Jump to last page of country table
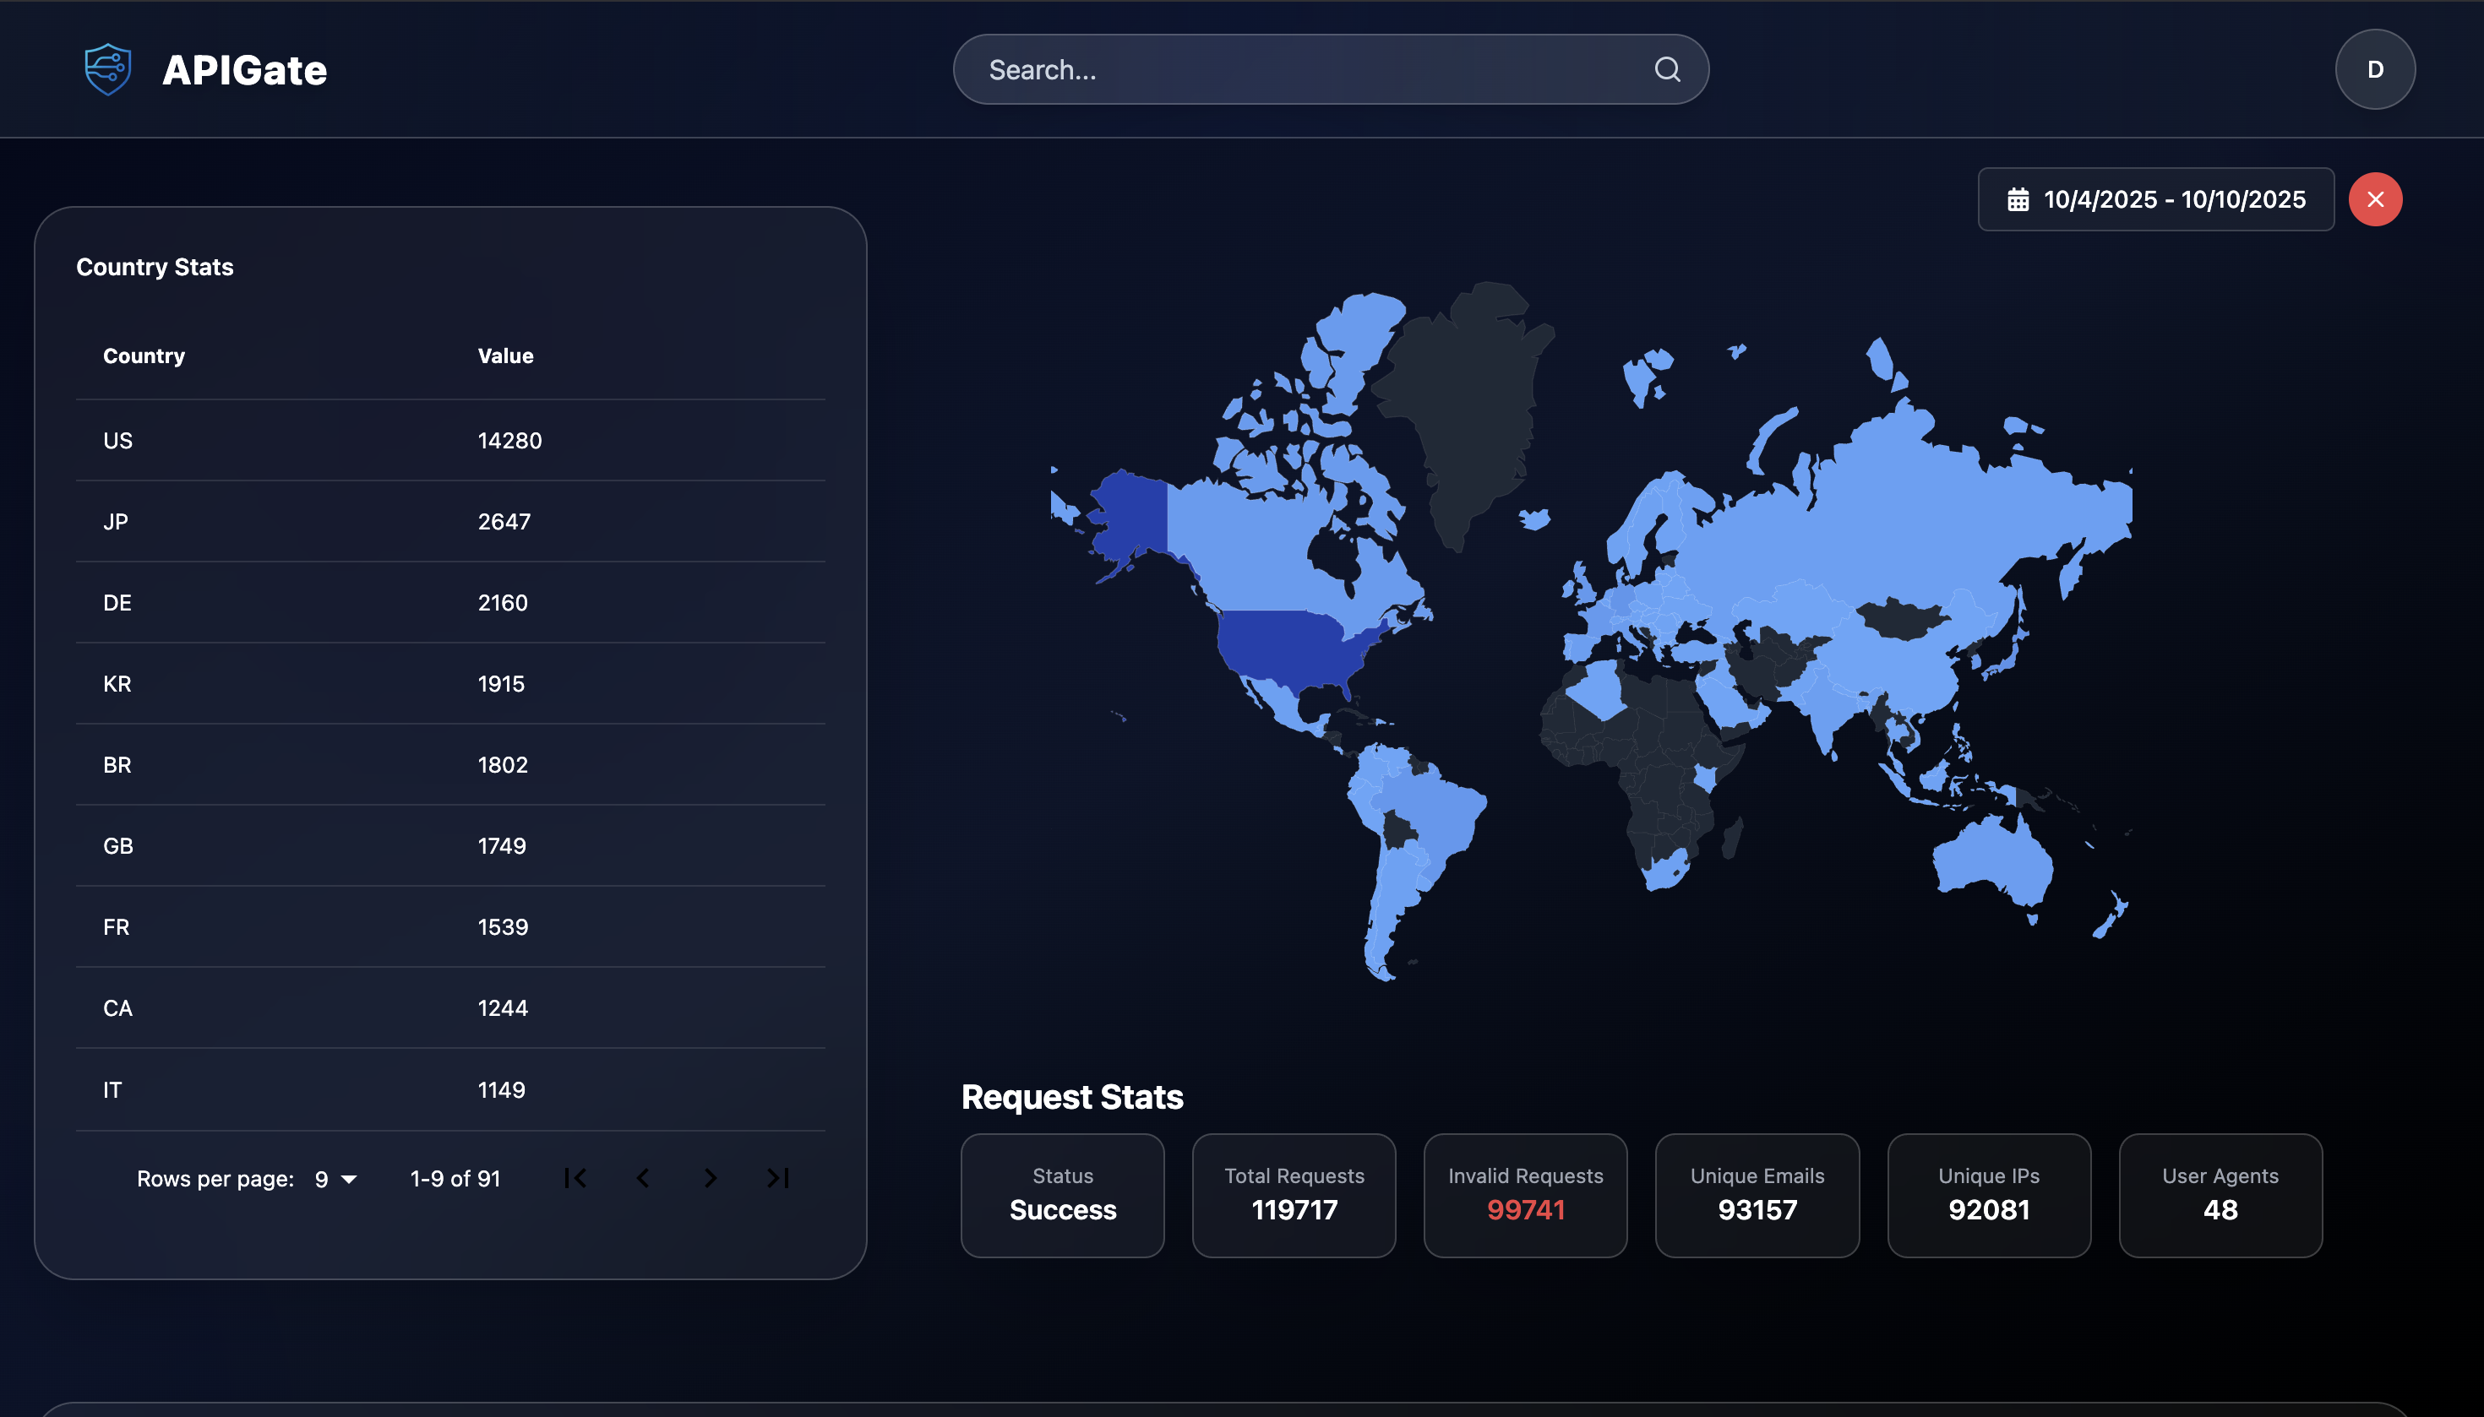The height and width of the screenshot is (1417, 2484). tap(777, 1179)
